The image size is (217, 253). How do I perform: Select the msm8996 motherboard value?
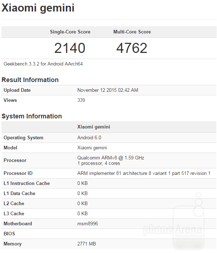coord(87,224)
